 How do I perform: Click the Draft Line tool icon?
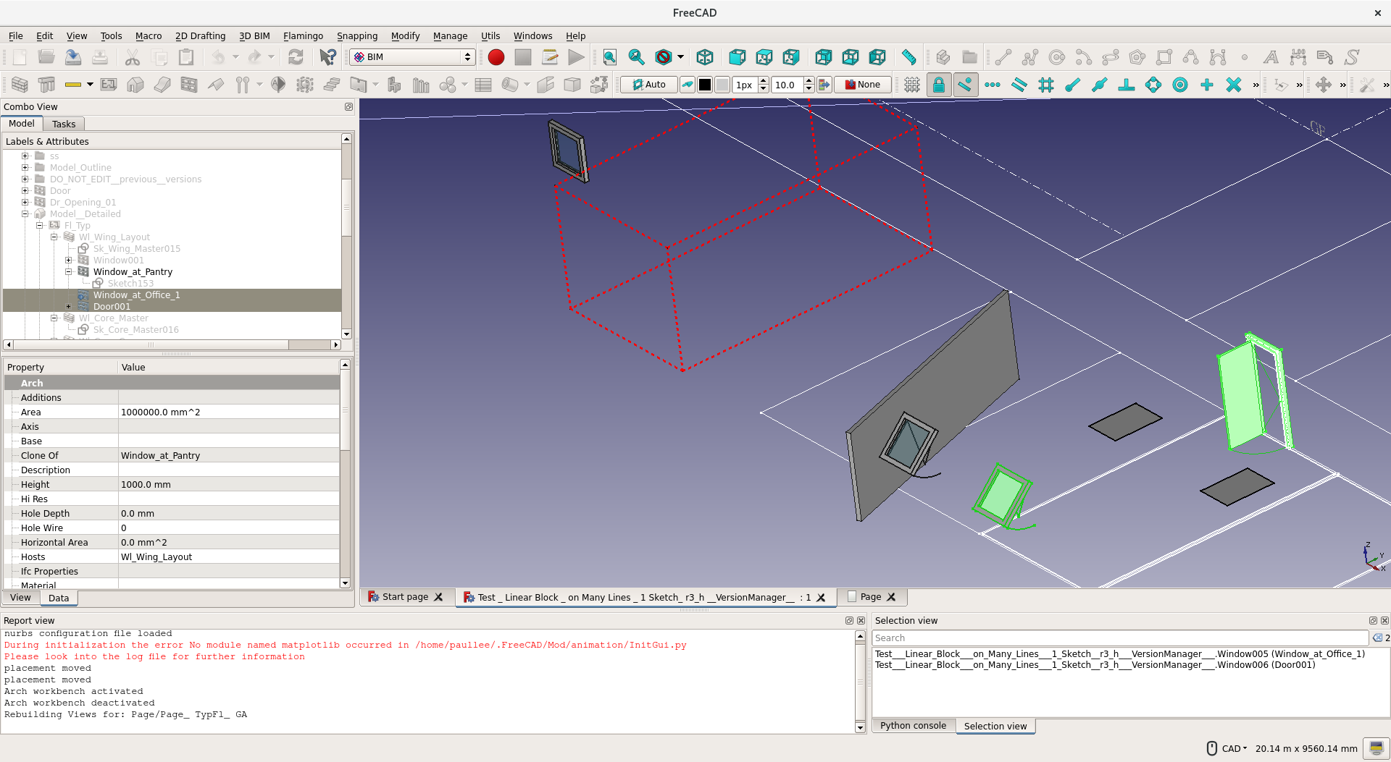pyautogui.click(x=1003, y=57)
